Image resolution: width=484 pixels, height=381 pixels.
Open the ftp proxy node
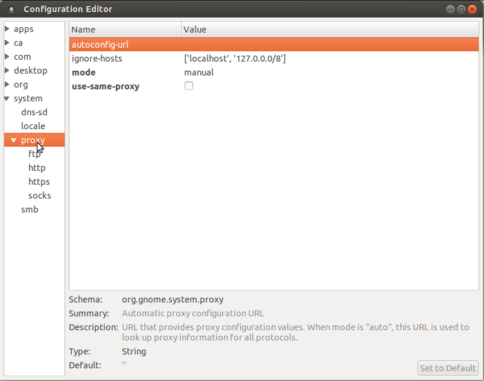pos(34,154)
